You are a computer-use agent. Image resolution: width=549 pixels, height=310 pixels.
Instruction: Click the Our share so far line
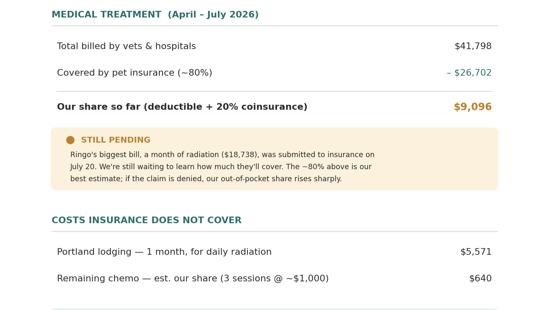tap(274, 107)
